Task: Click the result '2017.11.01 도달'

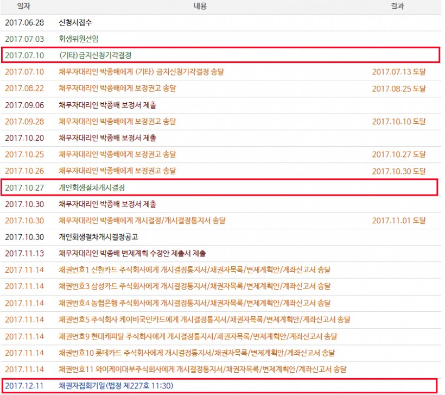Action: pyautogui.click(x=399, y=221)
